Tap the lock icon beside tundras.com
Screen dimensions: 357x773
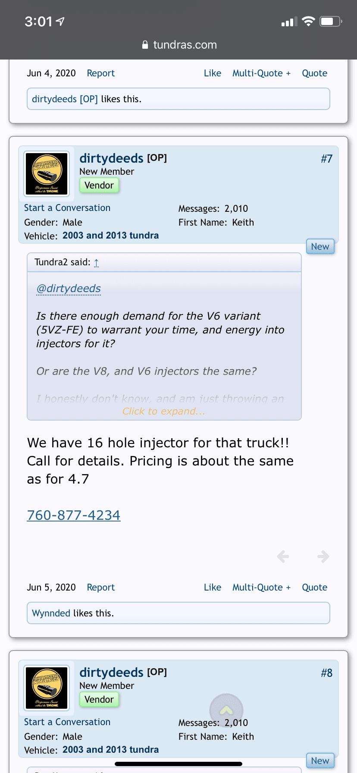[x=145, y=45]
